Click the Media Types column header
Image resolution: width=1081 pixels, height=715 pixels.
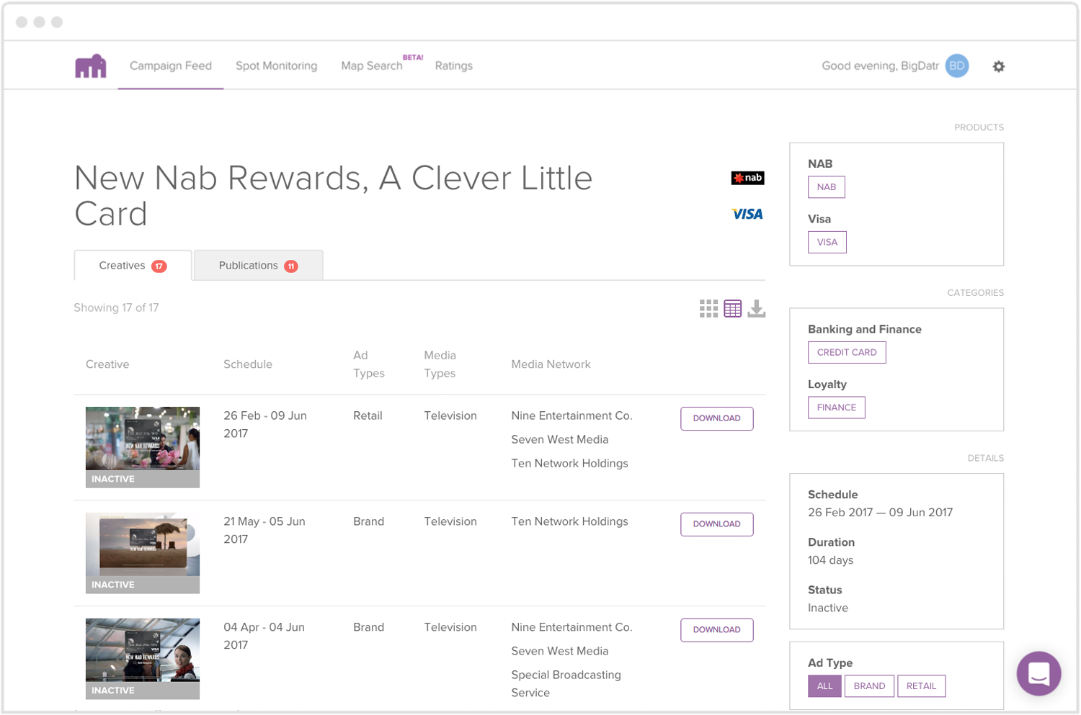tap(440, 364)
